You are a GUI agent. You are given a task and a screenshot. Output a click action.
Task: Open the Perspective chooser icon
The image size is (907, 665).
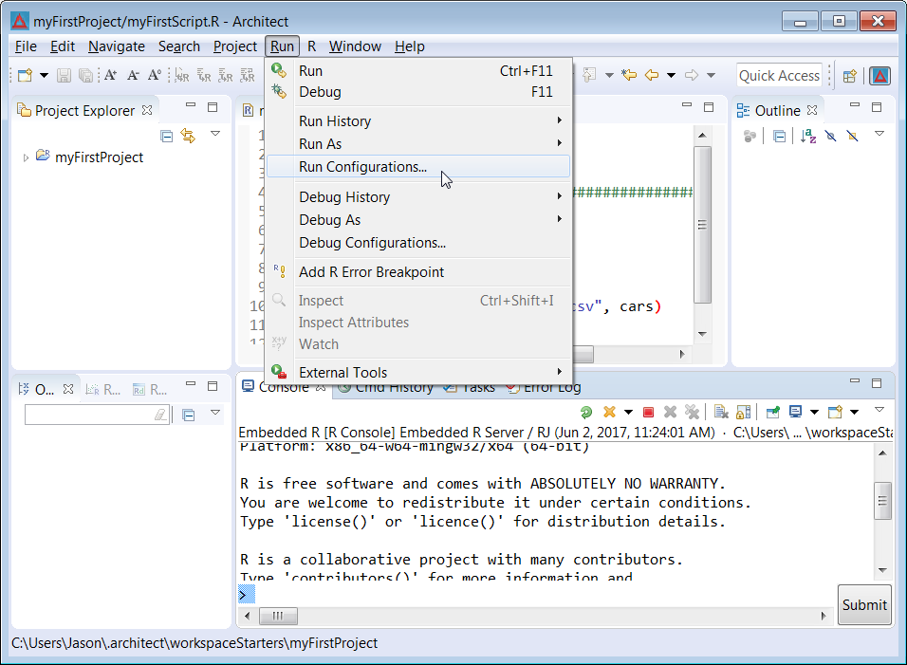coord(850,76)
